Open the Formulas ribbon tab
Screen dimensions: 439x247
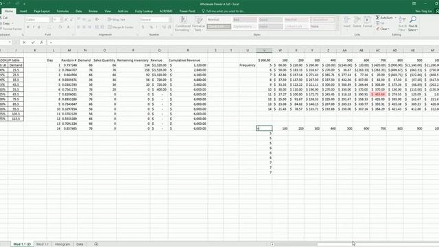pos(62,11)
